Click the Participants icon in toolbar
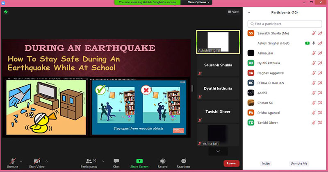The width and height of the screenshot is (328, 172). tap(89, 161)
